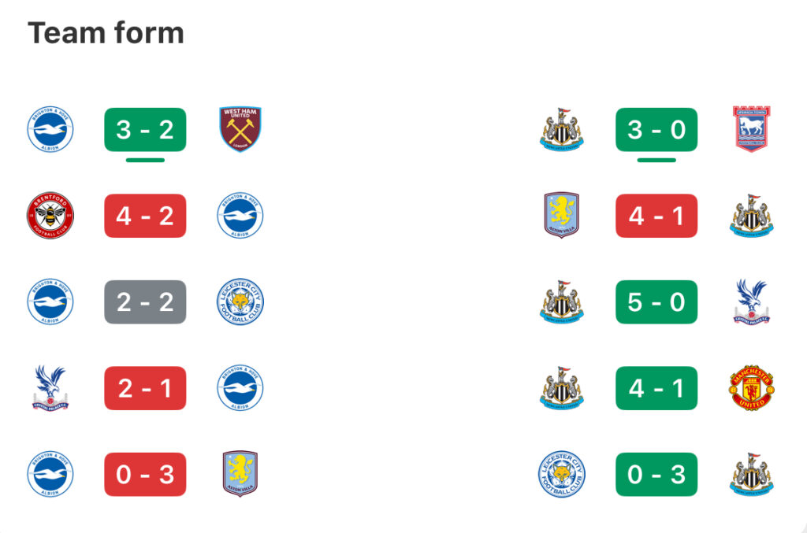Open the Newcastle 5 - 0 Crystal Palace result

click(656, 302)
